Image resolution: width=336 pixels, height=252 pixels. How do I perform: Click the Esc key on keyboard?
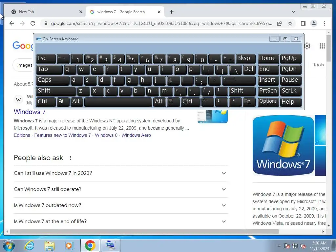(x=46, y=59)
